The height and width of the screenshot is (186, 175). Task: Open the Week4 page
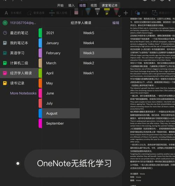coord(101,43)
